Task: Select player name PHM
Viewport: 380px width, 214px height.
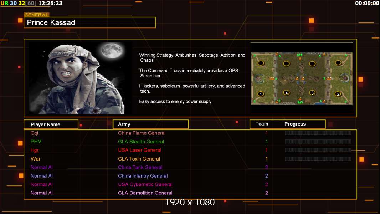Action: click(x=36, y=142)
